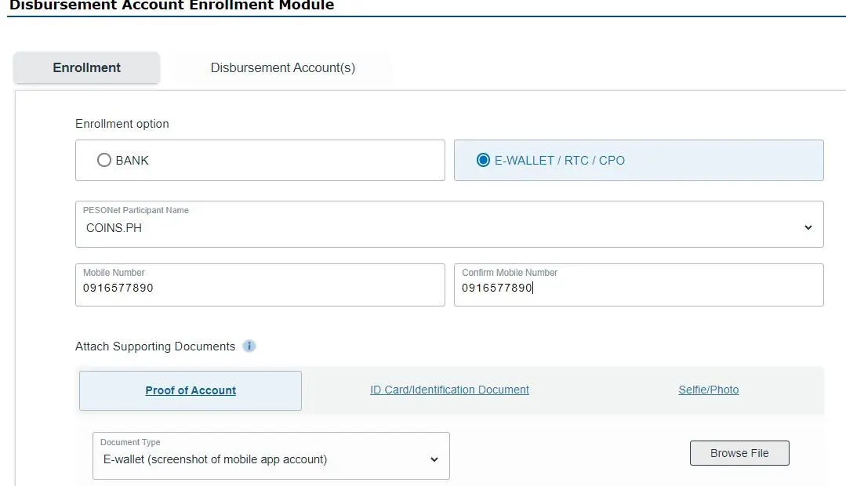This screenshot has height=486, width=846.
Task: Select the Enrollment tab
Action: click(86, 67)
